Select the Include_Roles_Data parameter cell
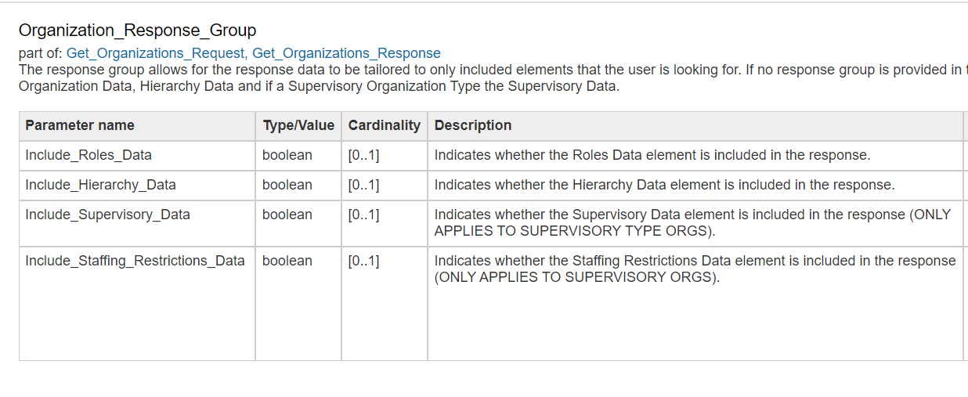The height and width of the screenshot is (397, 968). point(88,155)
